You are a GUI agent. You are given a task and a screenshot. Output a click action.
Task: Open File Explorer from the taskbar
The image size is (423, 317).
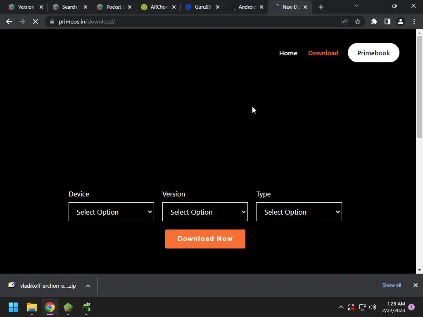click(x=31, y=307)
